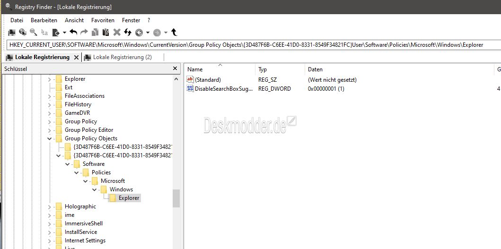The image size is (501, 249).
Task: Open the Forward history dropdown arrow
Action: 166,32
